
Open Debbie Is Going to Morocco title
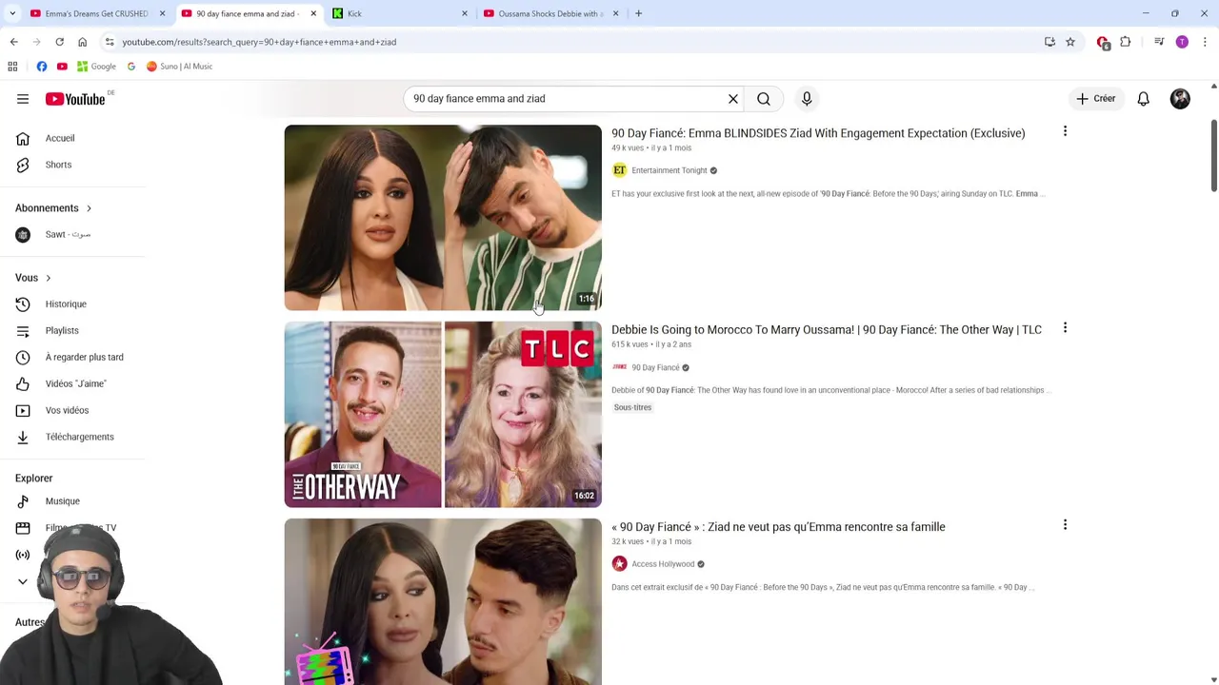(x=827, y=330)
